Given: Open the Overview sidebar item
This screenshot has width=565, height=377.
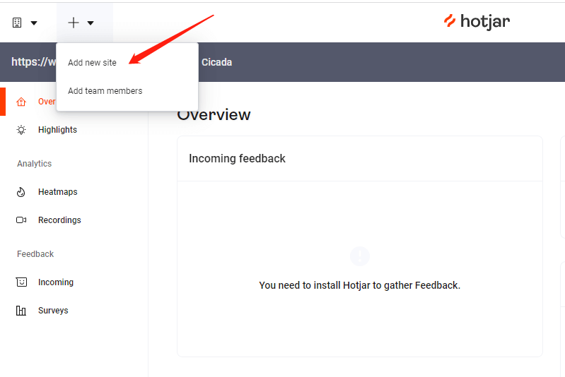Looking at the screenshot, I should 47,102.
